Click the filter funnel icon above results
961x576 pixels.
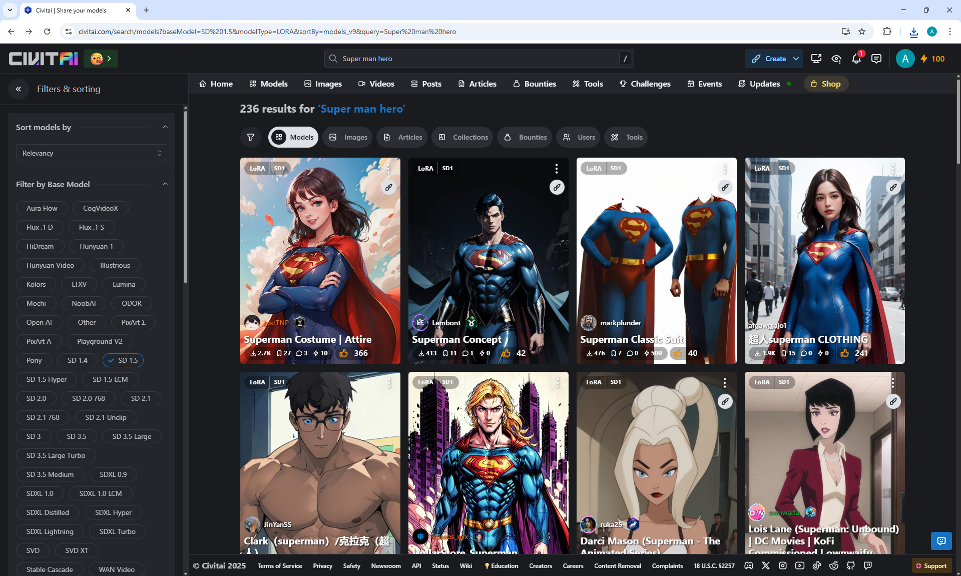(x=251, y=137)
